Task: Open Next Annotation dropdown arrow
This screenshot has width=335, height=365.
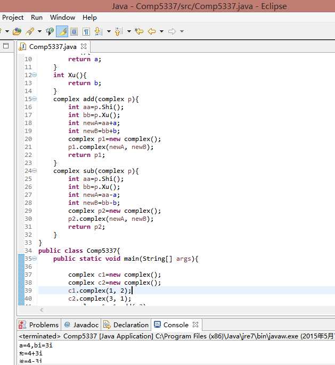Action: click(x=109, y=31)
